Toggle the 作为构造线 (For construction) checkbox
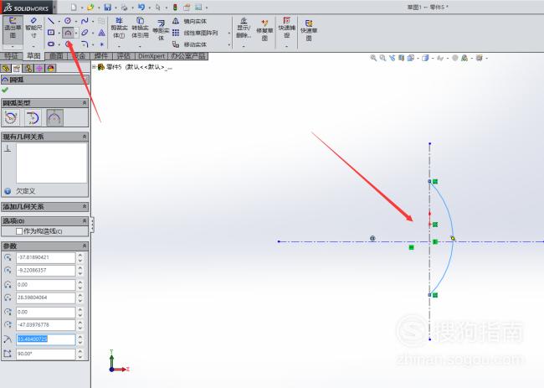The height and width of the screenshot is (388, 544). pyautogui.click(x=19, y=231)
